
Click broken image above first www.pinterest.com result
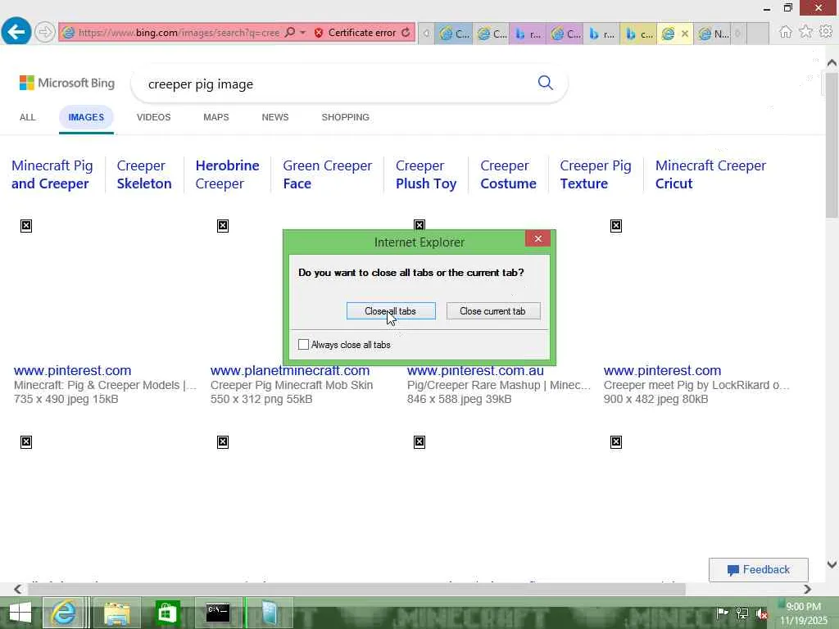[x=26, y=226]
